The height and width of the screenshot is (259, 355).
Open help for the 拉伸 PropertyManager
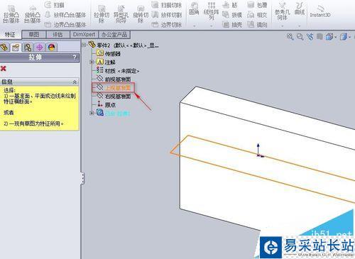[x=75, y=57]
